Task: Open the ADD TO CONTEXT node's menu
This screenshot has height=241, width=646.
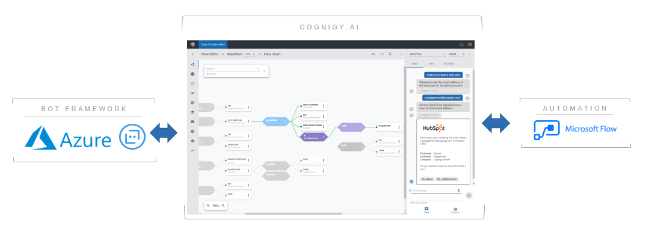Action: [324, 106]
